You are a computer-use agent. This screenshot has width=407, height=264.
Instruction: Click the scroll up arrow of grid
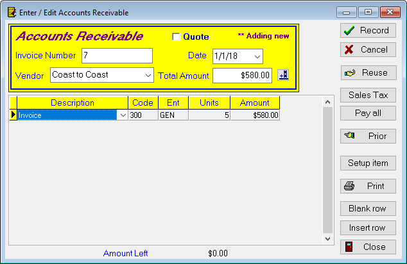pyautogui.click(x=327, y=102)
